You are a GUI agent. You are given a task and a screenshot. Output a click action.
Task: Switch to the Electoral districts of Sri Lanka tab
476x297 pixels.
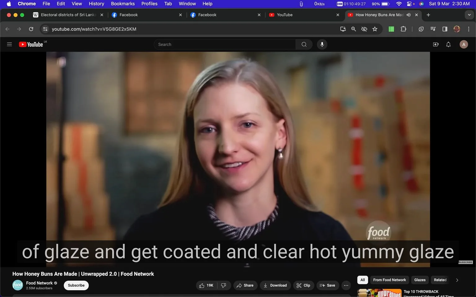[68, 15]
